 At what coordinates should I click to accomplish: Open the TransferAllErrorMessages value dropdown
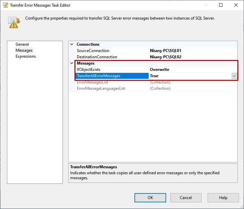(234, 76)
